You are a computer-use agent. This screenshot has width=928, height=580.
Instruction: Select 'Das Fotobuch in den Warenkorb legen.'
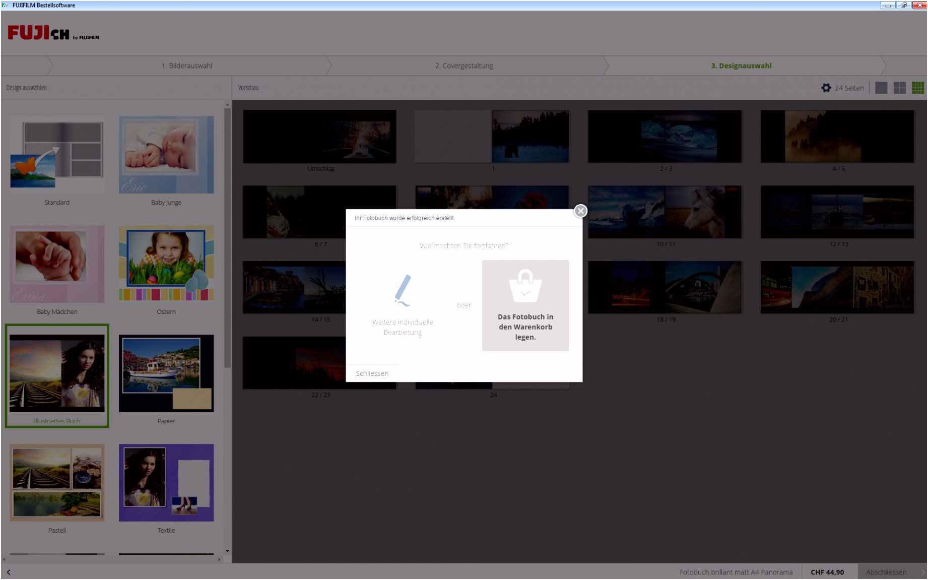pyautogui.click(x=525, y=305)
